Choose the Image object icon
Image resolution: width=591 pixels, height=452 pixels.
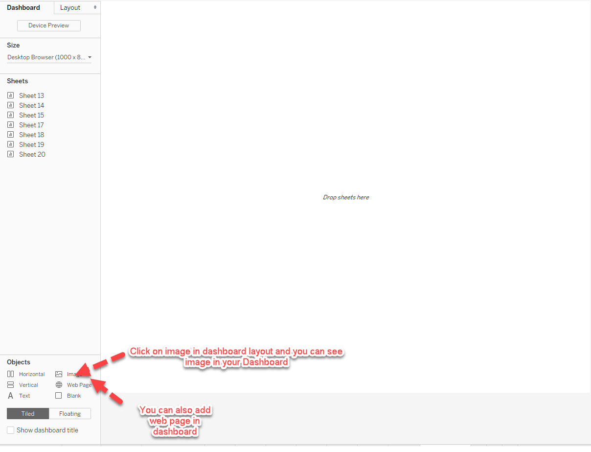[x=59, y=374]
